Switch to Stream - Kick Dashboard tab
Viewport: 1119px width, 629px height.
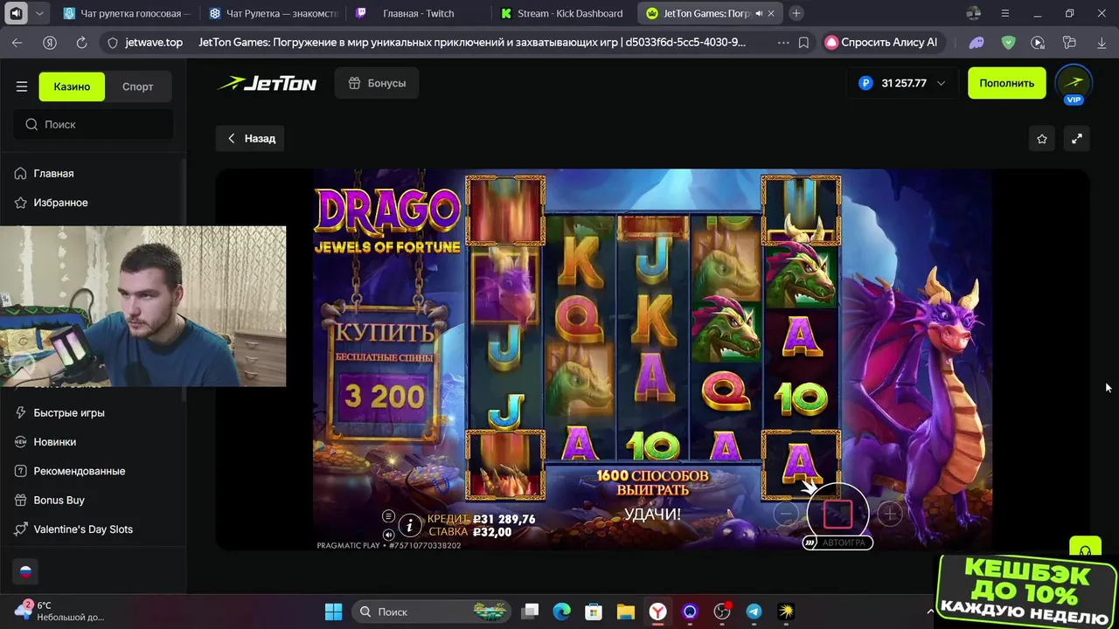point(565,13)
